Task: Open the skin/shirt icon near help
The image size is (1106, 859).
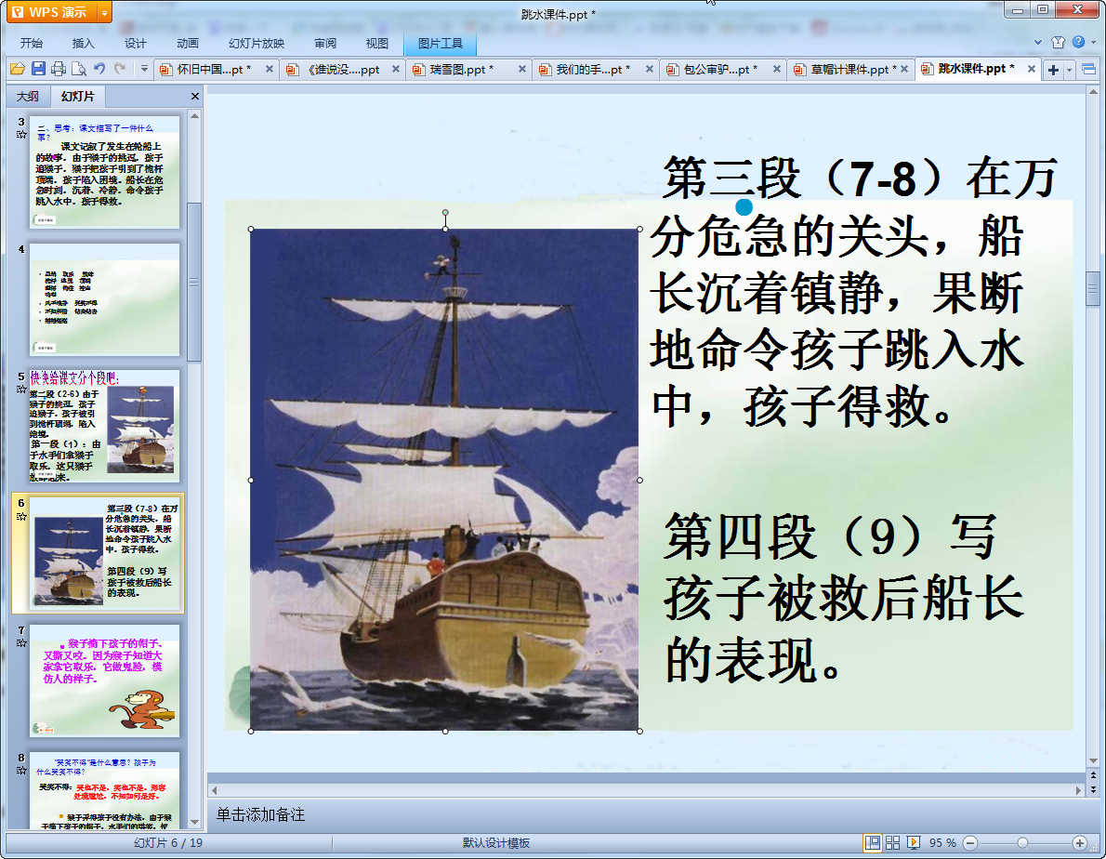Action: coord(1058,43)
